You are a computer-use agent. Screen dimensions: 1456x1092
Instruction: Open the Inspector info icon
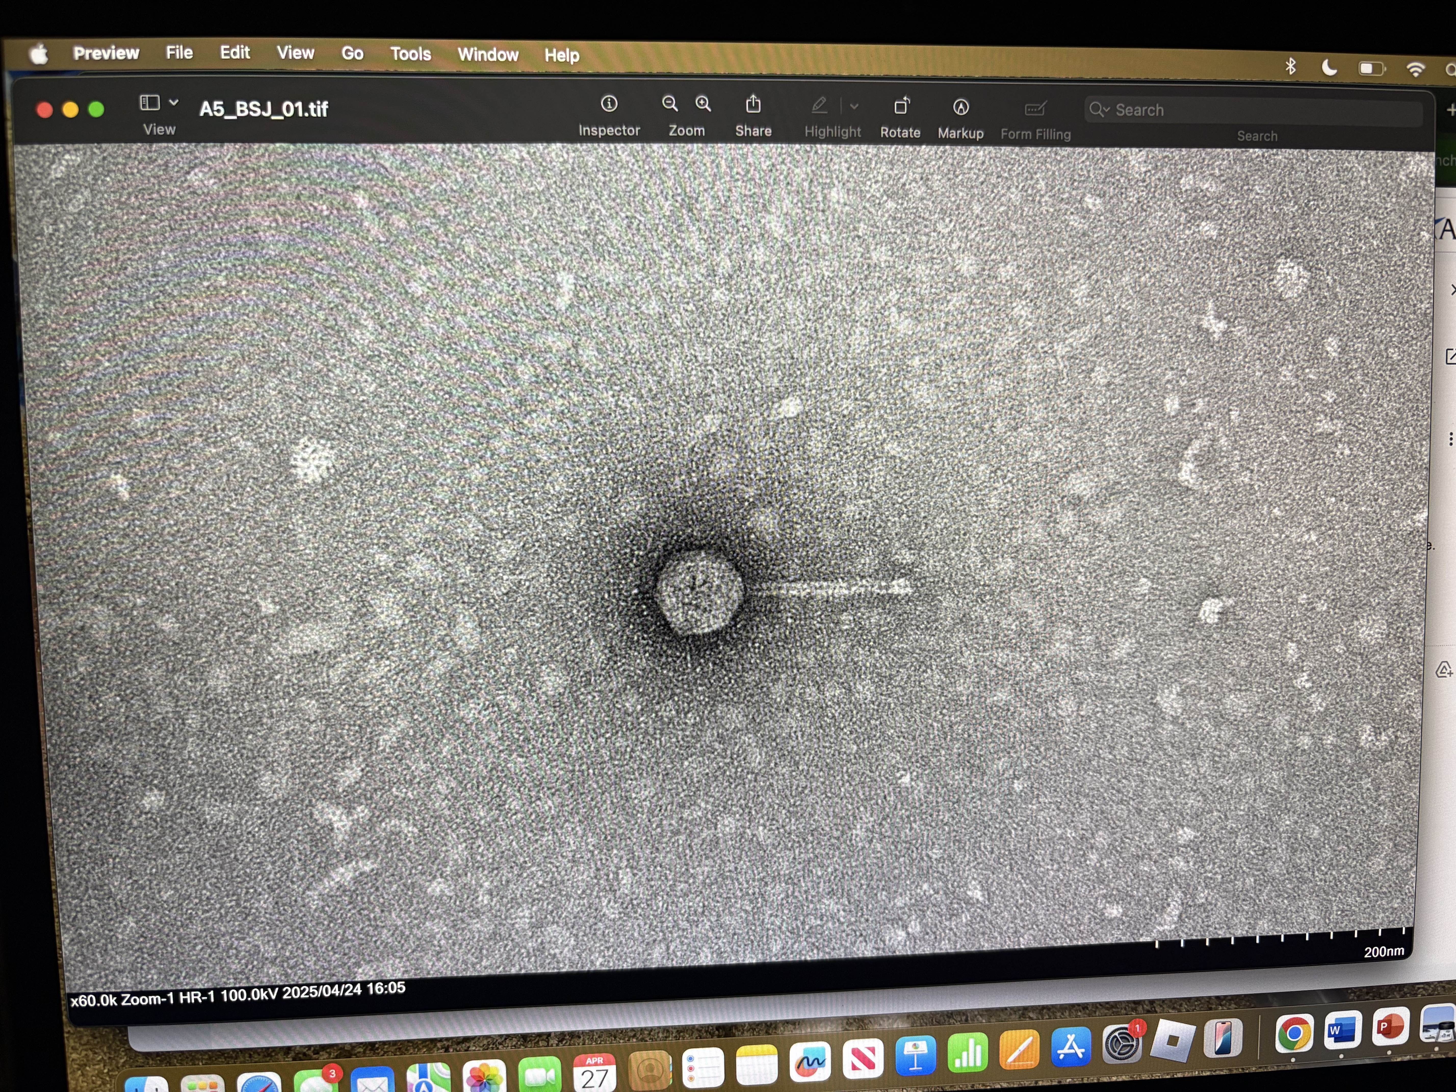click(609, 103)
